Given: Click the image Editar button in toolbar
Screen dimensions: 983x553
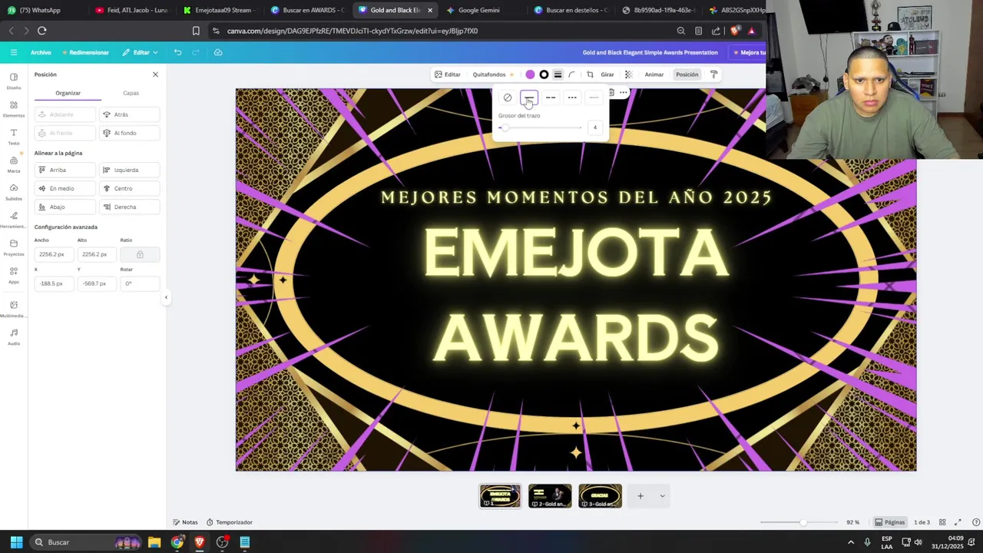Looking at the screenshot, I should [x=448, y=75].
